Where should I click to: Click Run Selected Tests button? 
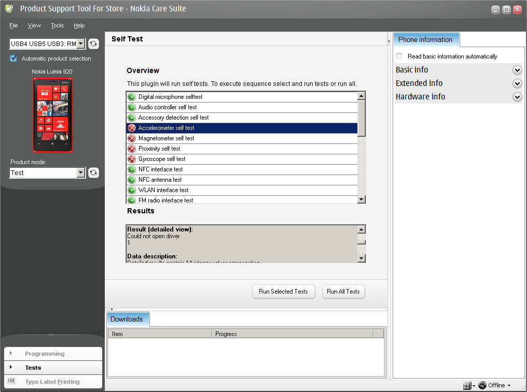pos(283,292)
